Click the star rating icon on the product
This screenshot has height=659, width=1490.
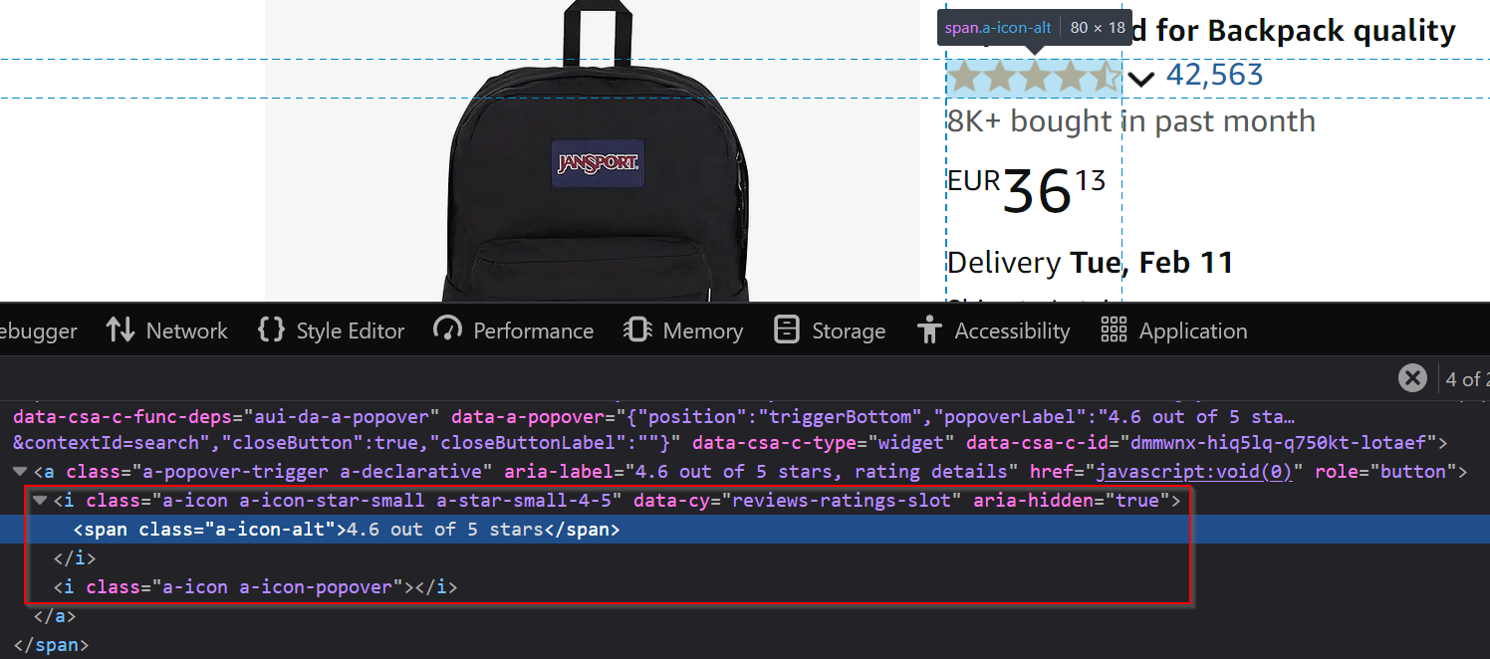pyautogui.click(x=1033, y=78)
